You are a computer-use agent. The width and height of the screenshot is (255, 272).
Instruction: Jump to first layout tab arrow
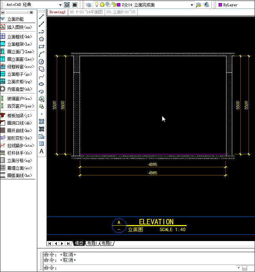(x=50, y=243)
